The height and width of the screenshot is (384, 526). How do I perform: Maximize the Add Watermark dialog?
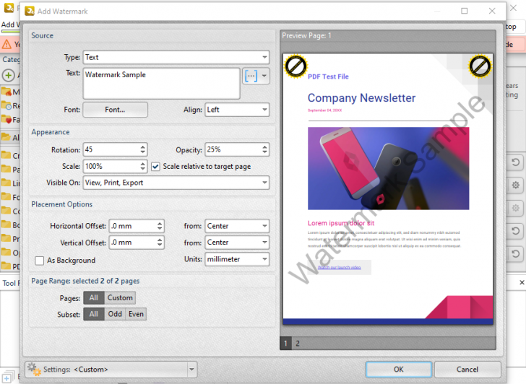coord(465,11)
